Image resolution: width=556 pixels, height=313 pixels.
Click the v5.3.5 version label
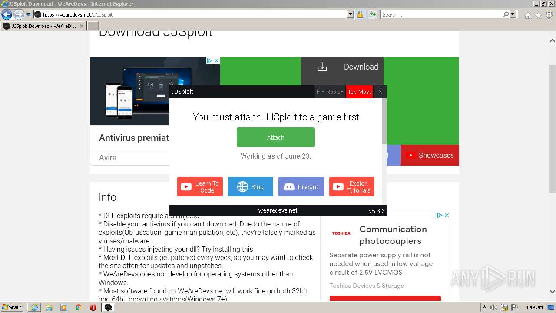pos(377,210)
